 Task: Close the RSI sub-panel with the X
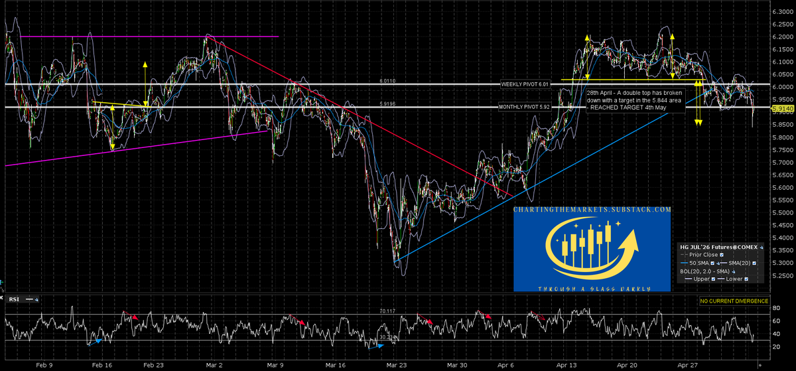pyautogui.click(x=1, y=298)
